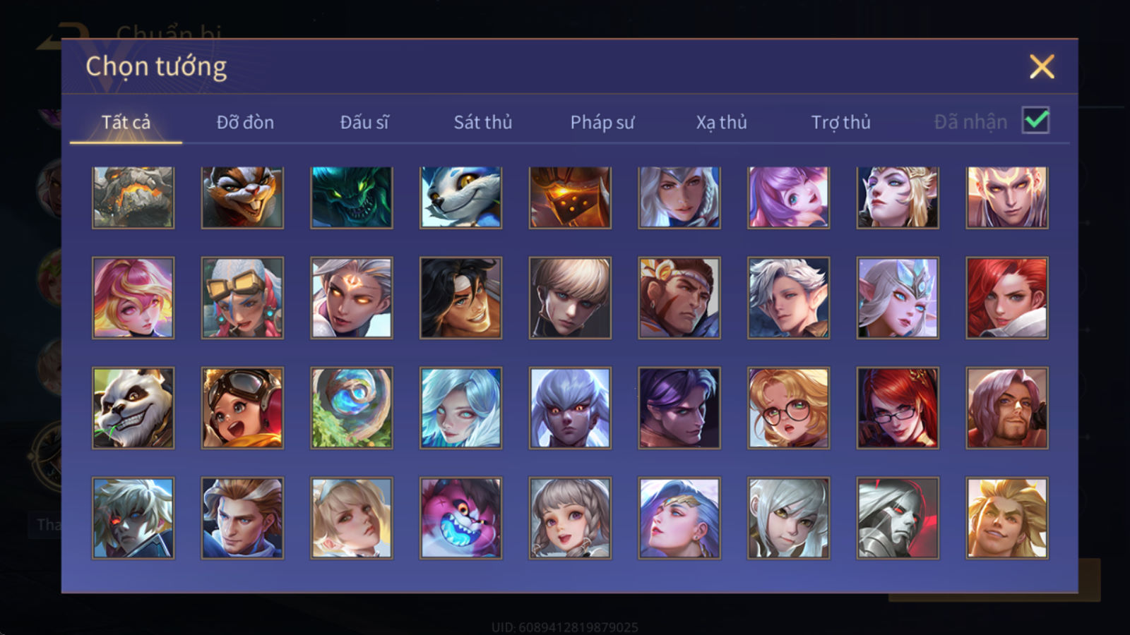The height and width of the screenshot is (635, 1130).
Task: Select the blue-white wolf hero portrait
Action: point(460,198)
